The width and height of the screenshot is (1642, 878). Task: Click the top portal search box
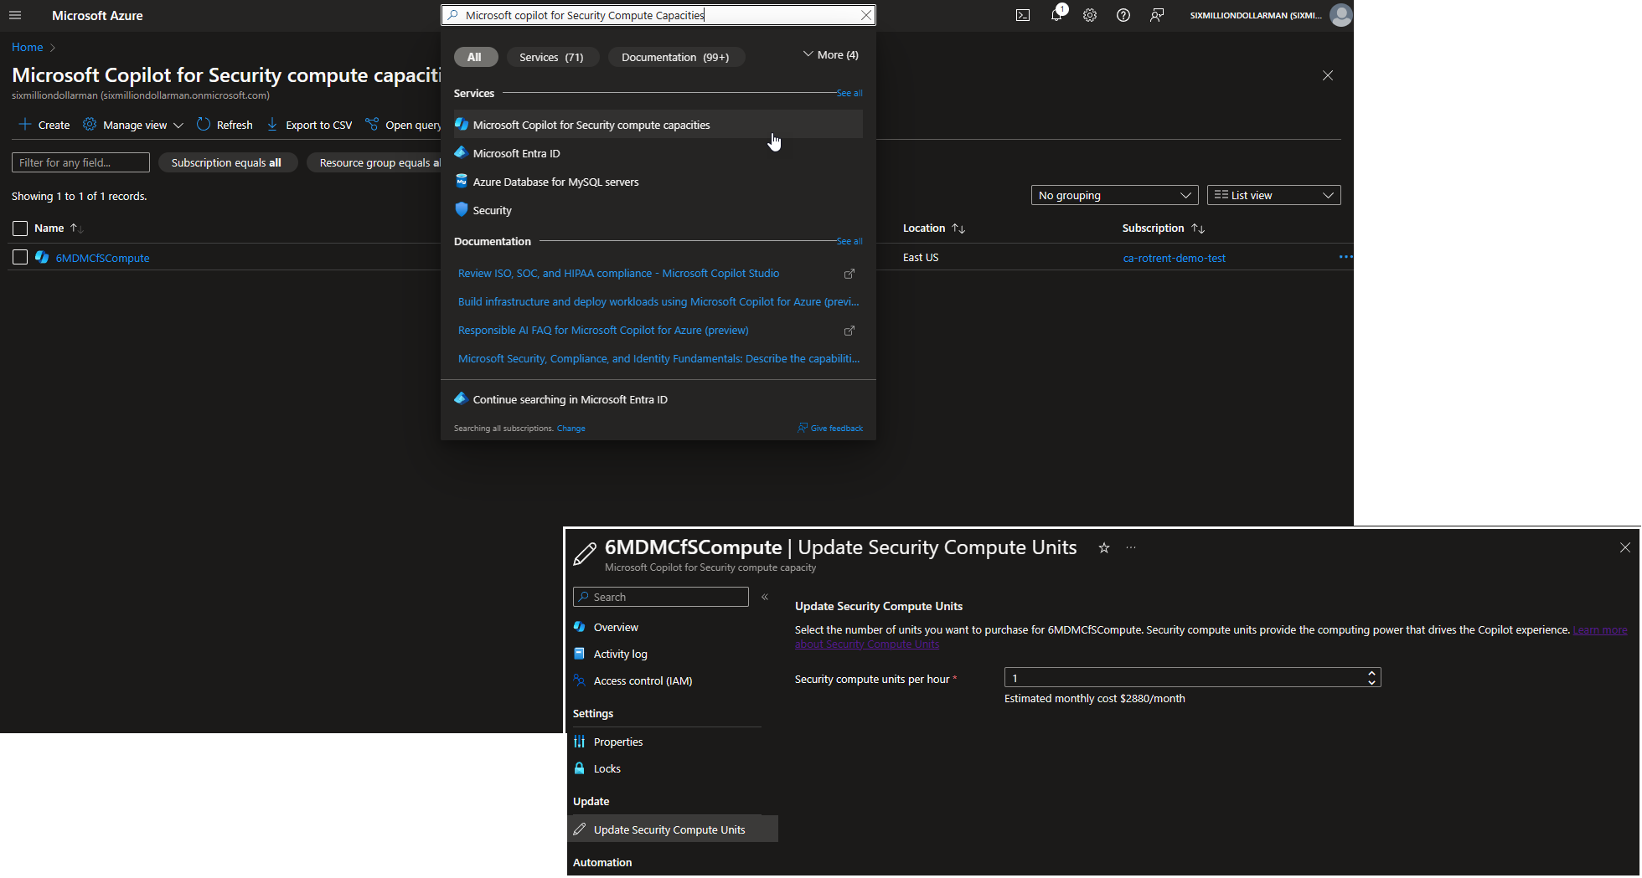(658, 15)
